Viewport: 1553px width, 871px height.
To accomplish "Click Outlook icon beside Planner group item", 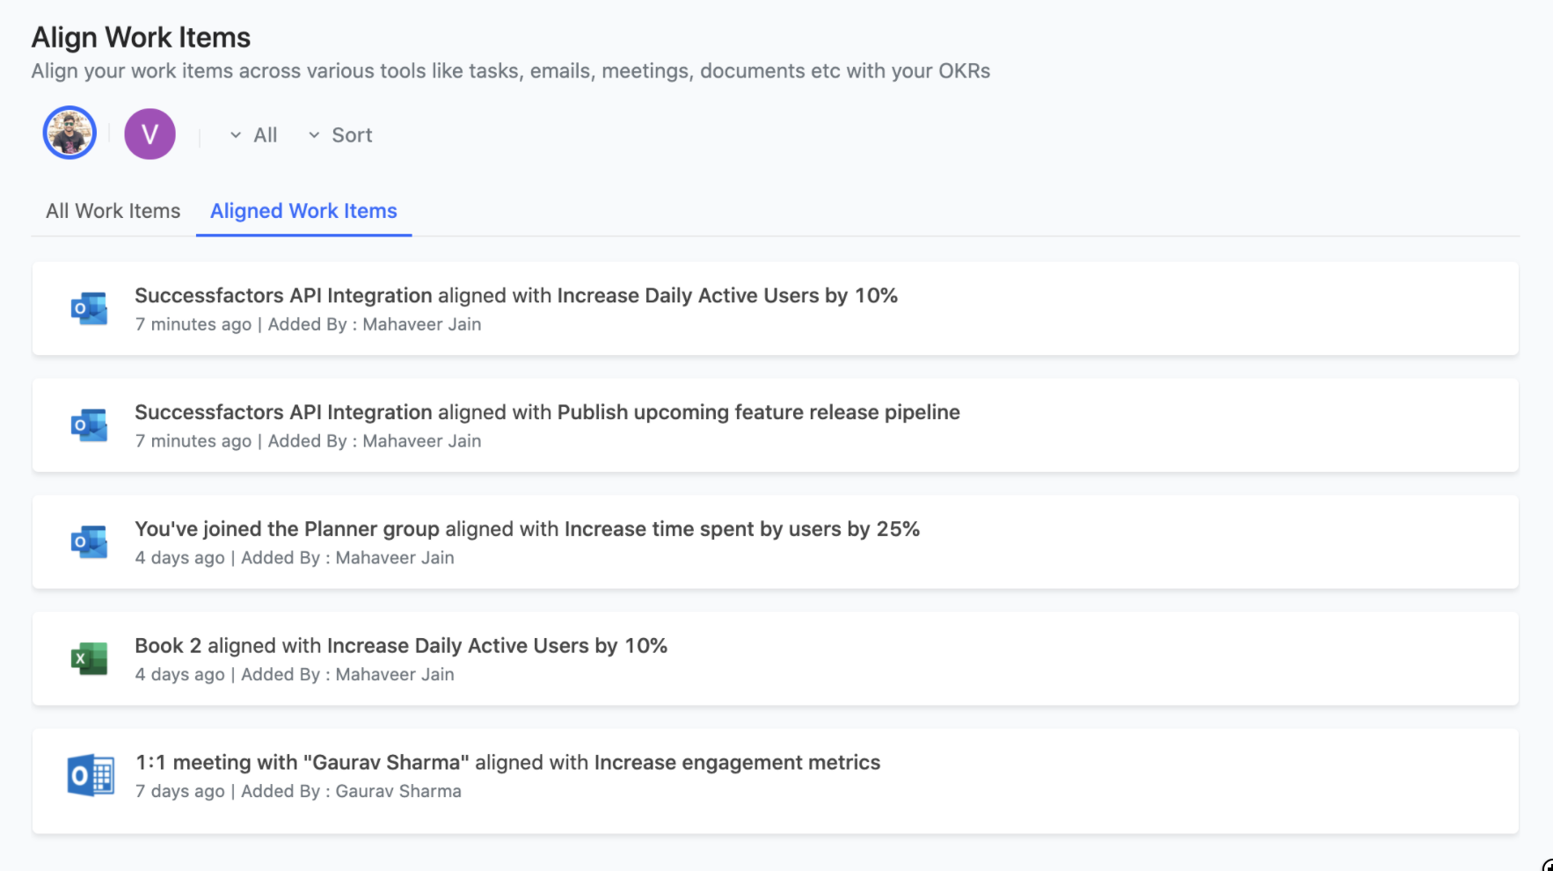I will click(89, 542).
